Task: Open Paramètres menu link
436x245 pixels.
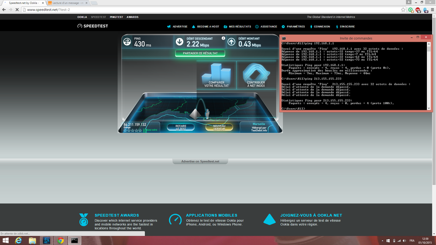Action: pos(293,27)
